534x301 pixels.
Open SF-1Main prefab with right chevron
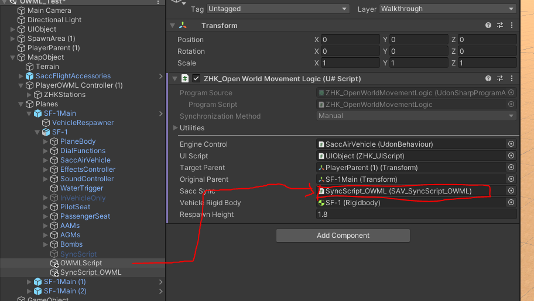click(161, 113)
